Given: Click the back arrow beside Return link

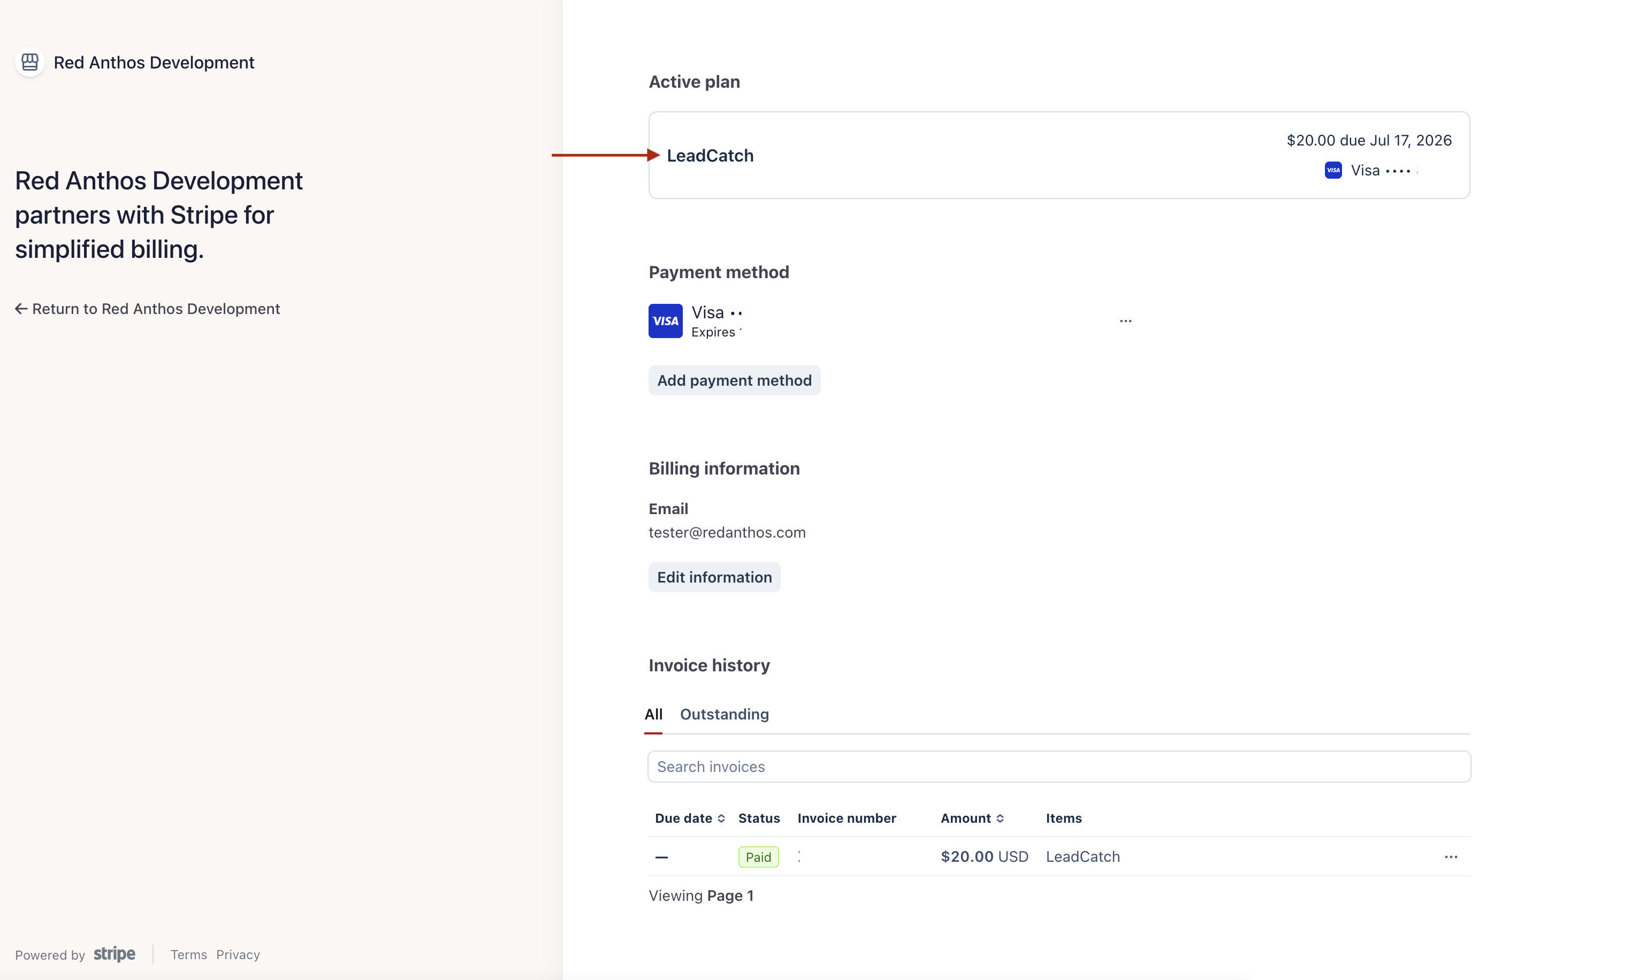Looking at the screenshot, I should [x=21, y=309].
